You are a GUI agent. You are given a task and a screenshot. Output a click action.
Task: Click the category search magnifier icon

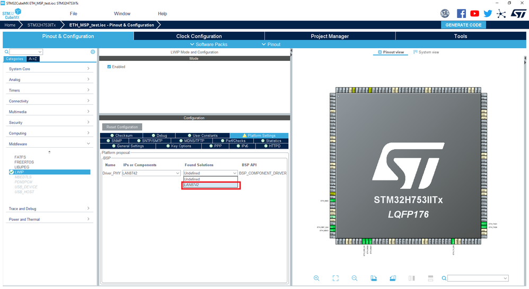(x=6, y=52)
